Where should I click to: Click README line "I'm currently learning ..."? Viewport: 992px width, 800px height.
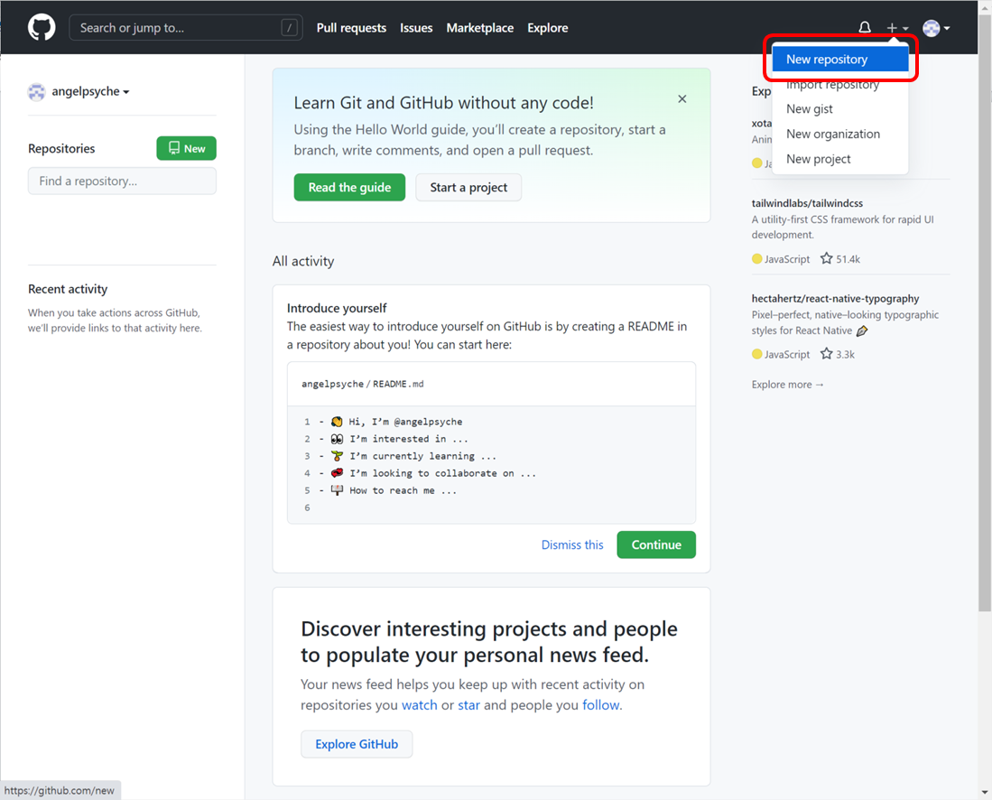[422, 456]
